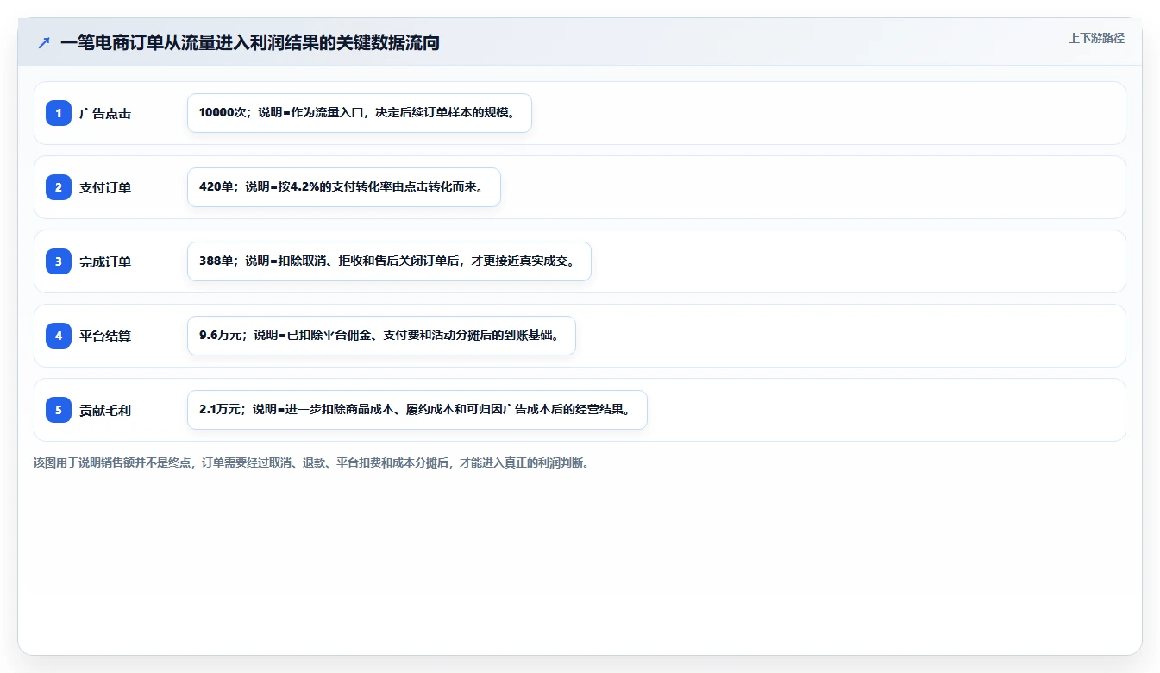This screenshot has width=1160, height=673.
Task: Click the 完成订单 step label
Action: point(105,261)
